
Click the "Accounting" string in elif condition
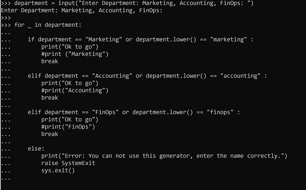pyautogui.click(x=112, y=76)
